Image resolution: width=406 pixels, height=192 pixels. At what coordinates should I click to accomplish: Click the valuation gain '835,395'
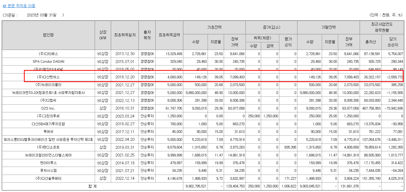pos(290,147)
